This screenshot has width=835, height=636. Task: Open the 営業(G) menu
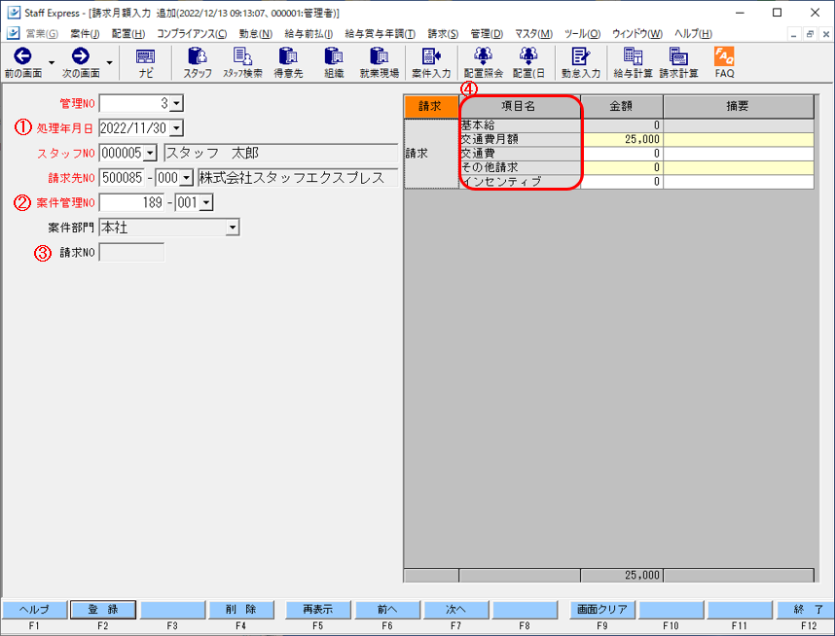point(42,33)
